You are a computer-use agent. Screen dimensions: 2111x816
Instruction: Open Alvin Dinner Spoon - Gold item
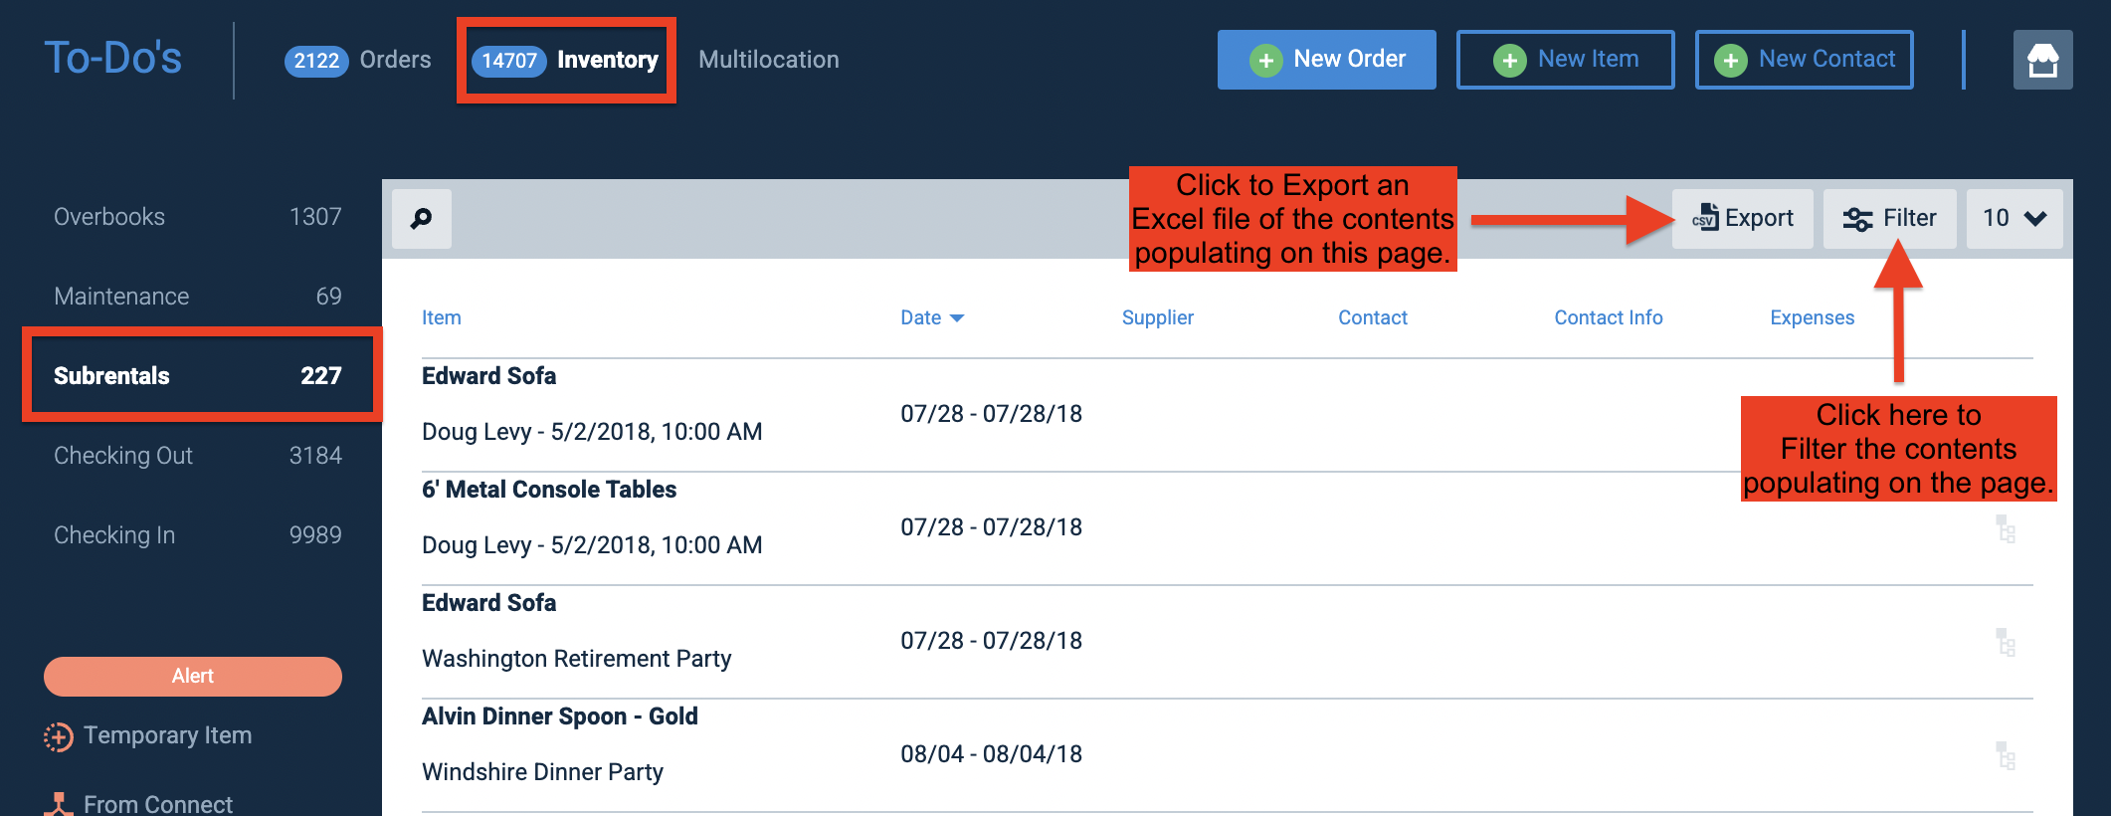pyautogui.click(x=560, y=716)
